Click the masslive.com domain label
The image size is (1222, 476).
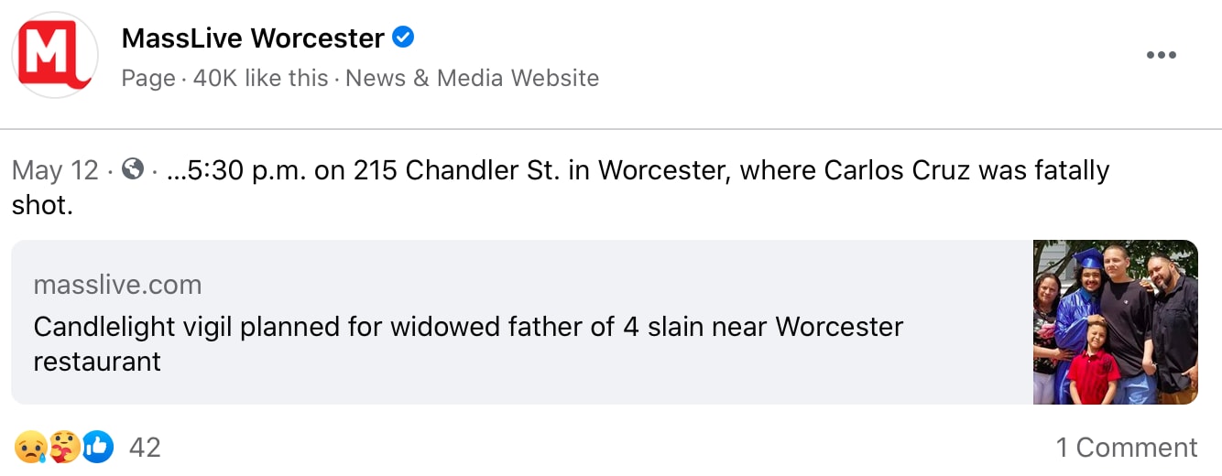117,285
